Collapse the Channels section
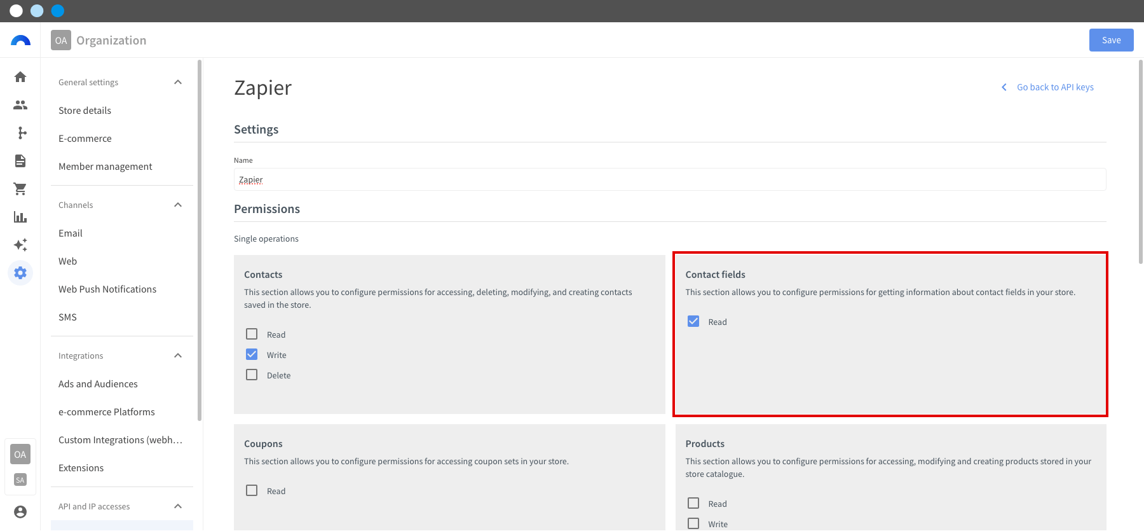This screenshot has width=1144, height=531. (x=178, y=205)
